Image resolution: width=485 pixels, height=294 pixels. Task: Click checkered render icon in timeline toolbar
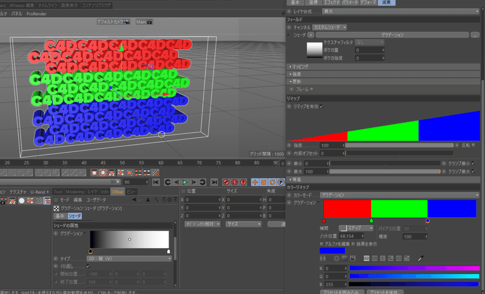tap(156, 173)
